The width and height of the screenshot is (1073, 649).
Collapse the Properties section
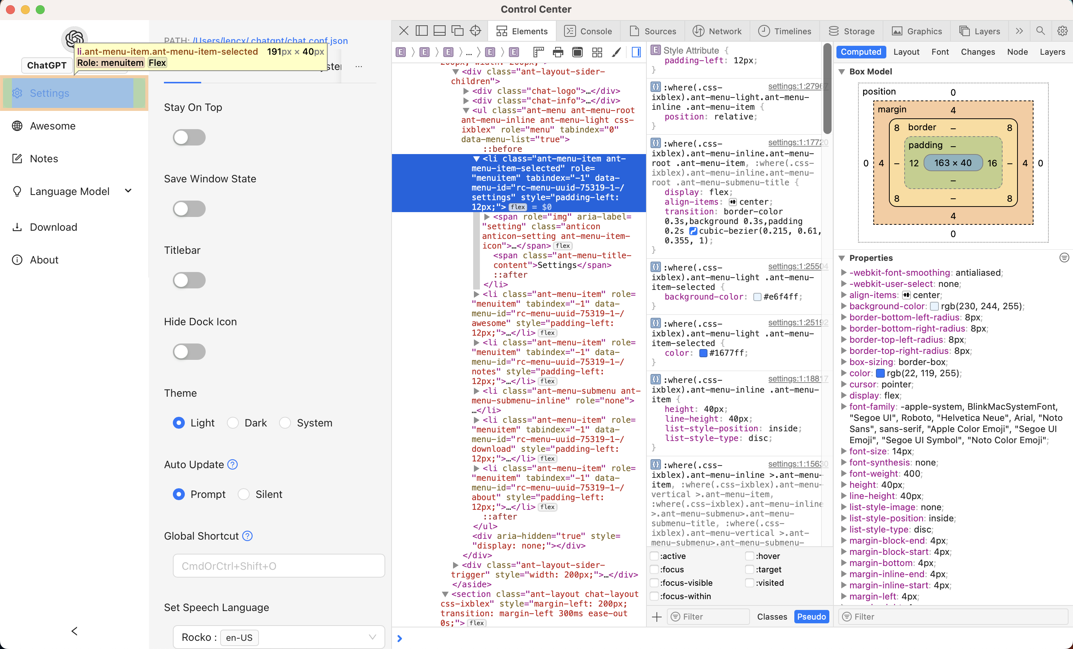842,258
